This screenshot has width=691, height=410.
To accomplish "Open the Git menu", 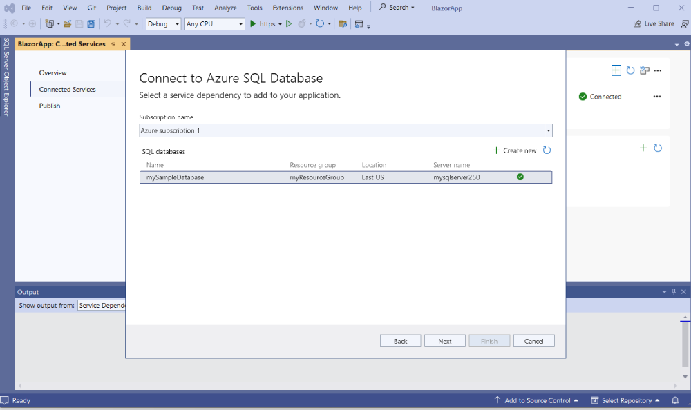I will (x=92, y=8).
